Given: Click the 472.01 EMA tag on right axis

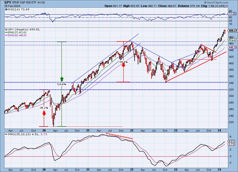Looking at the screenshot, I should click(x=233, y=39).
